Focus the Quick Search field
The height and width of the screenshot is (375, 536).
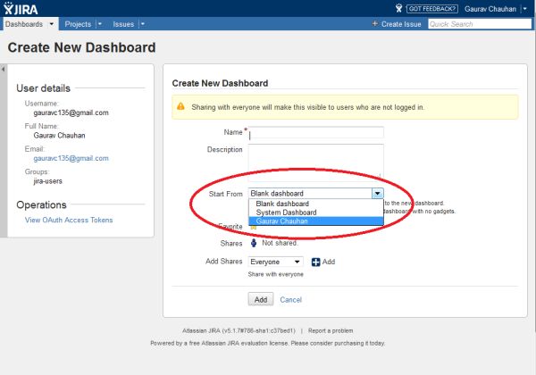[x=480, y=24]
